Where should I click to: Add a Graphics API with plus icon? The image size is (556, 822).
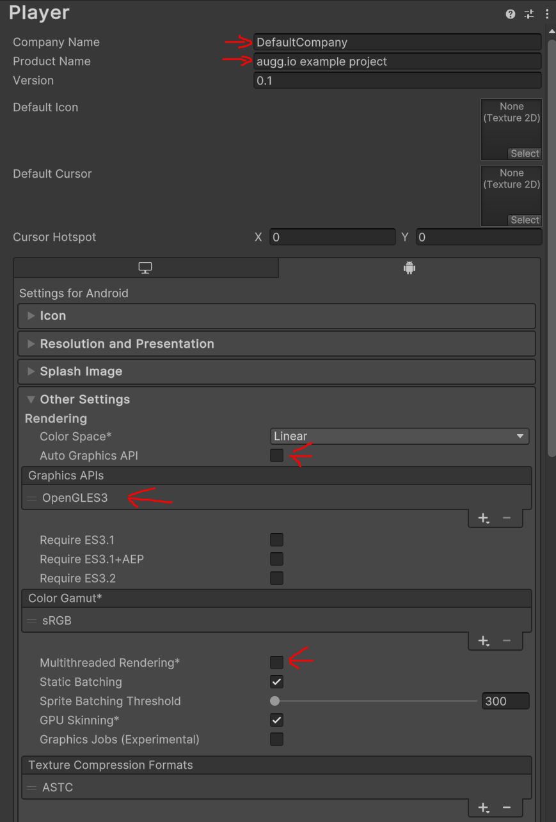(x=484, y=518)
